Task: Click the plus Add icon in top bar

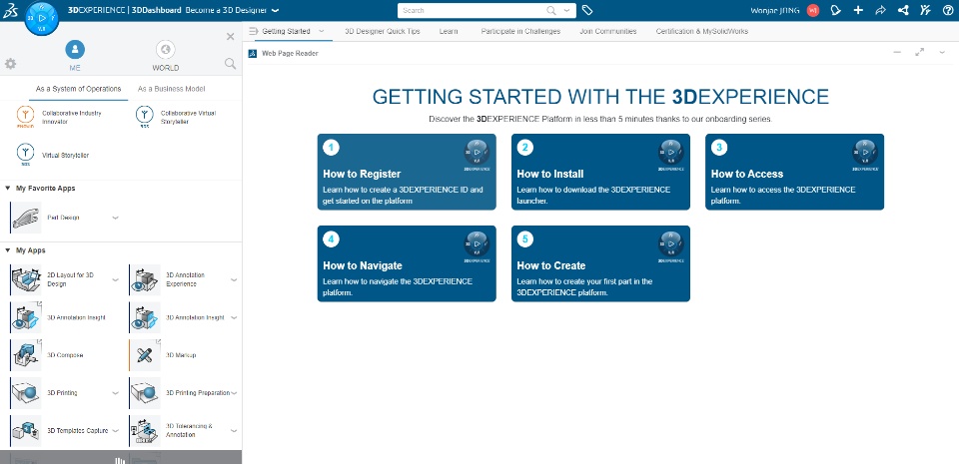Action: tap(858, 10)
